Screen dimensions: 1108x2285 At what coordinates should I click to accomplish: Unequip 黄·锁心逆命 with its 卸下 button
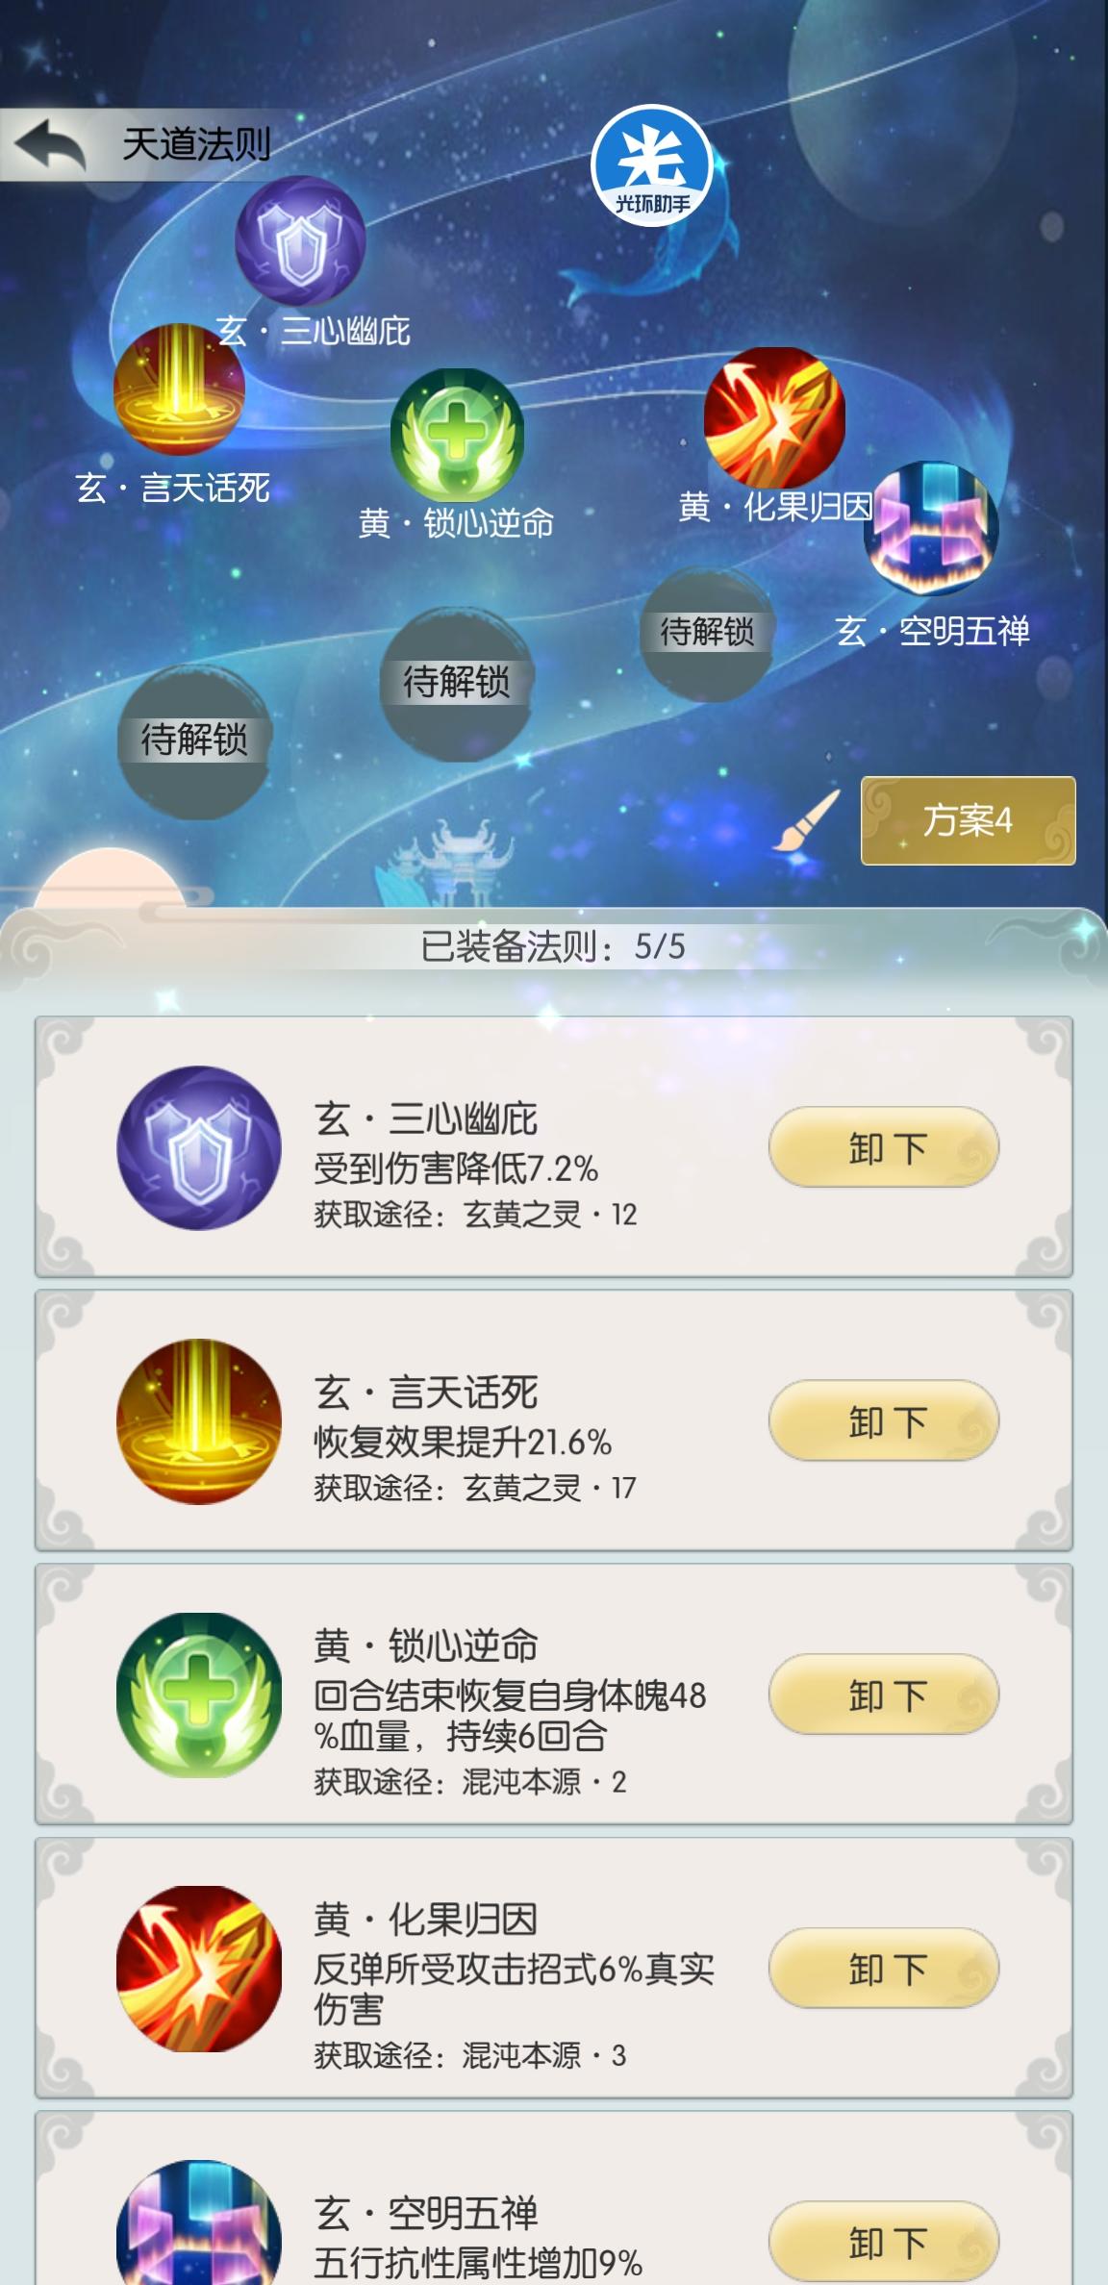coord(884,1694)
